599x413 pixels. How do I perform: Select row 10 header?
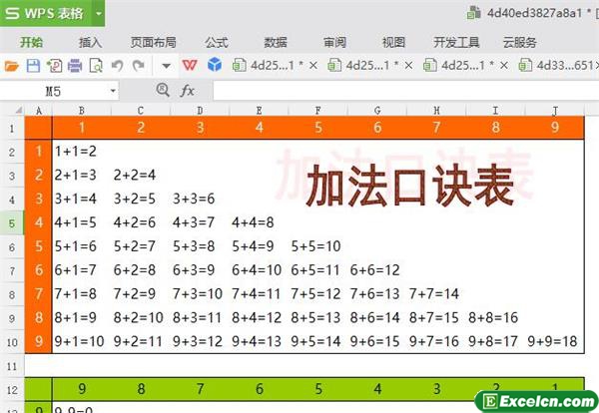pos(12,342)
